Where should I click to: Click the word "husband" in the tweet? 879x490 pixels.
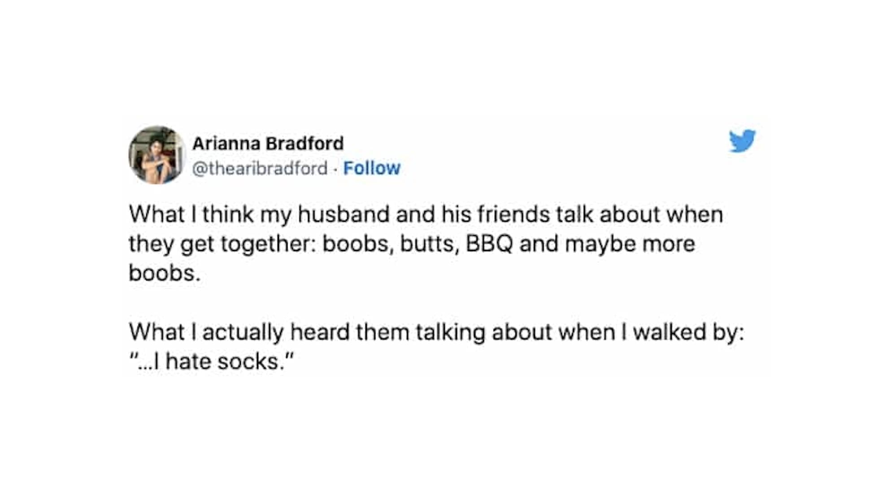click(344, 214)
